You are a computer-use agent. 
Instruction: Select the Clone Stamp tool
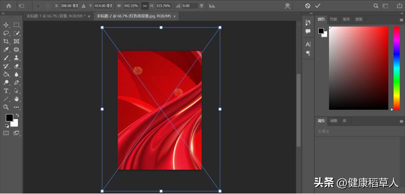(x=17, y=58)
